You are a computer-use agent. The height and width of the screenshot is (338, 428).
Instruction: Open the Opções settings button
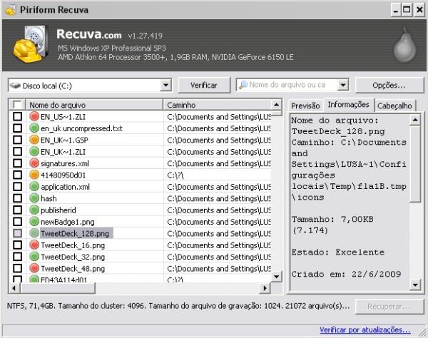coord(389,86)
